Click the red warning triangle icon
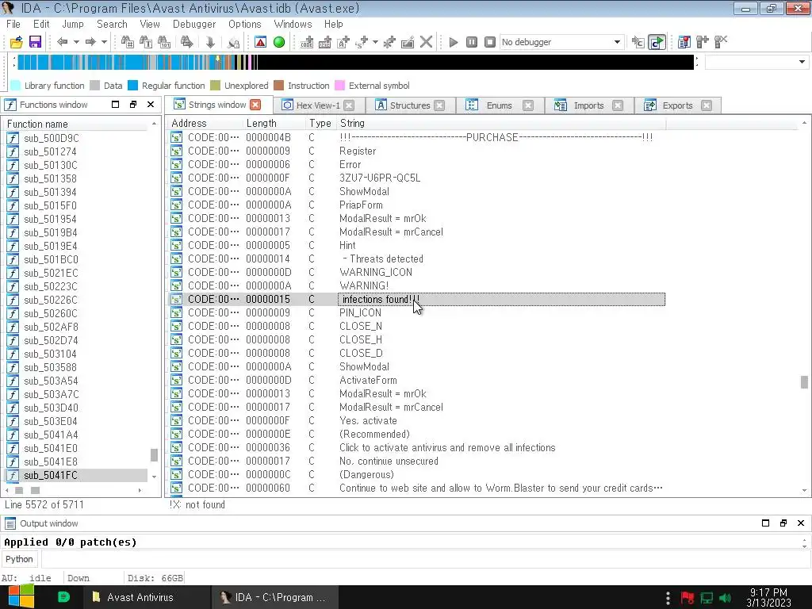The height and width of the screenshot is (609, 812). (x=260, y=42)
